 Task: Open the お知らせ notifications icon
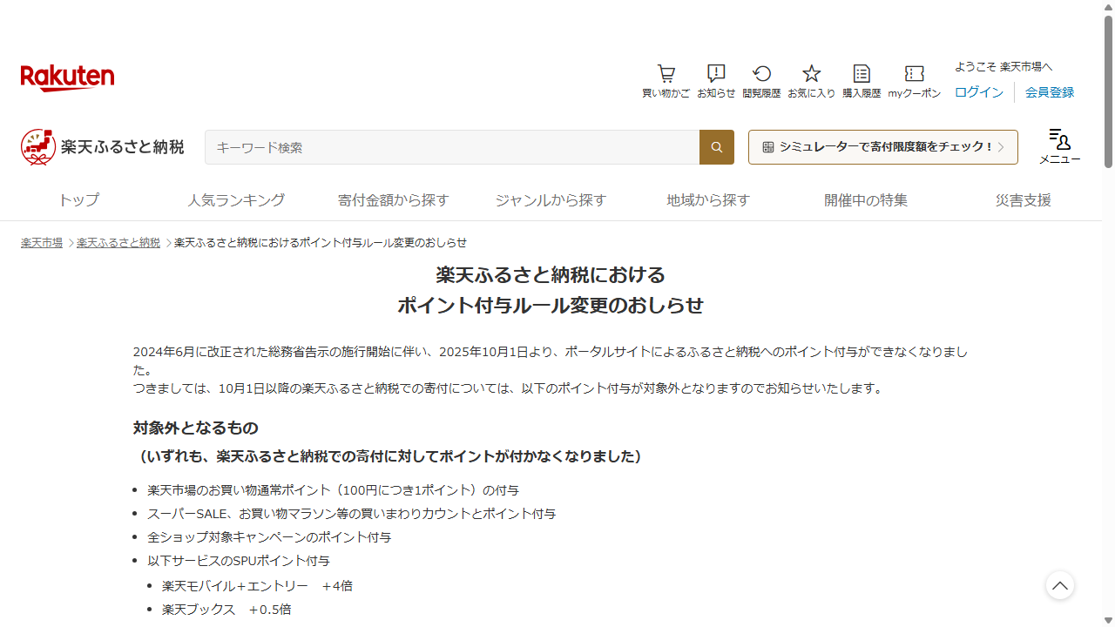pyautogui.click(x=716, y=81)
